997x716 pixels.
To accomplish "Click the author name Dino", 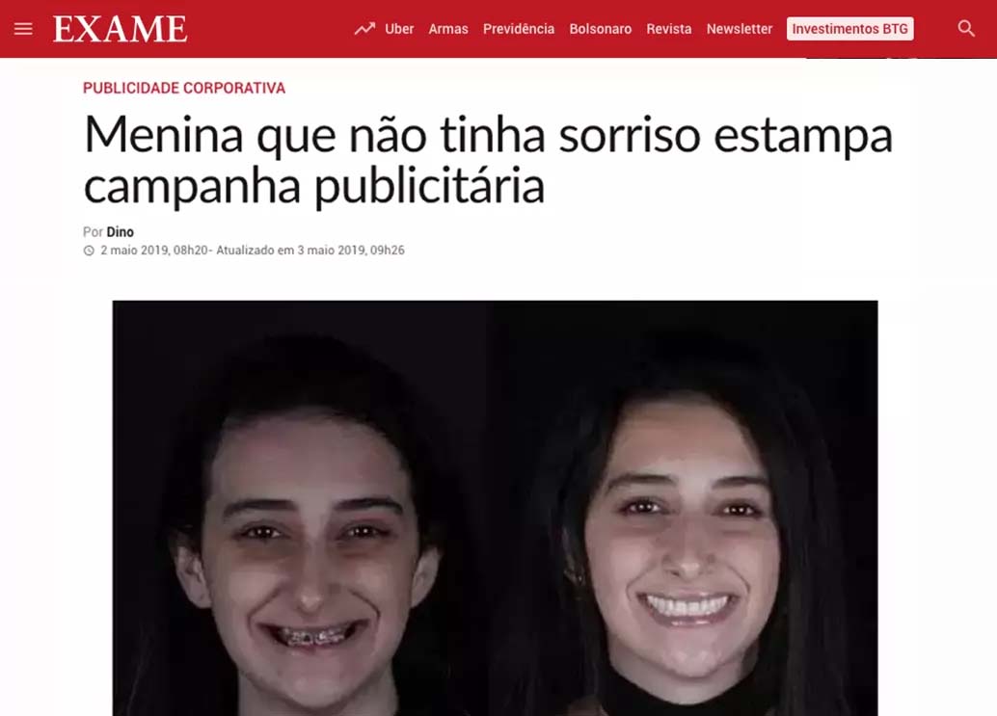I will point(121,232).
